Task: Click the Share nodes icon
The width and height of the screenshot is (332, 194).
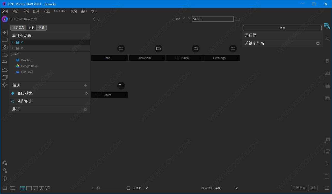Action: (x=327, y=164)
